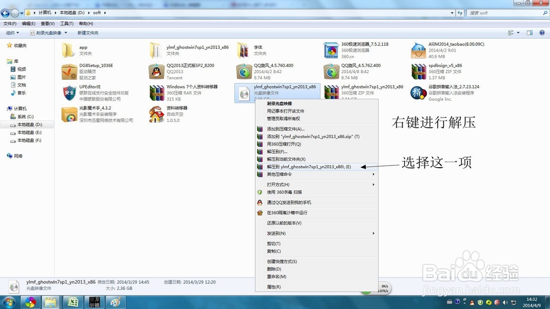Click the 新建文件夹 button
Image resolution: width=550 pixels, height=309 pixels.
pos(87,32)
